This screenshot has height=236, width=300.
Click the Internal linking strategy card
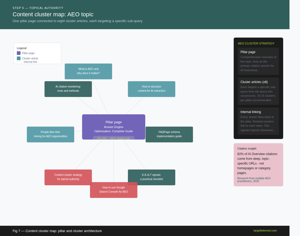pyautogui.click(x=258, y=121)
